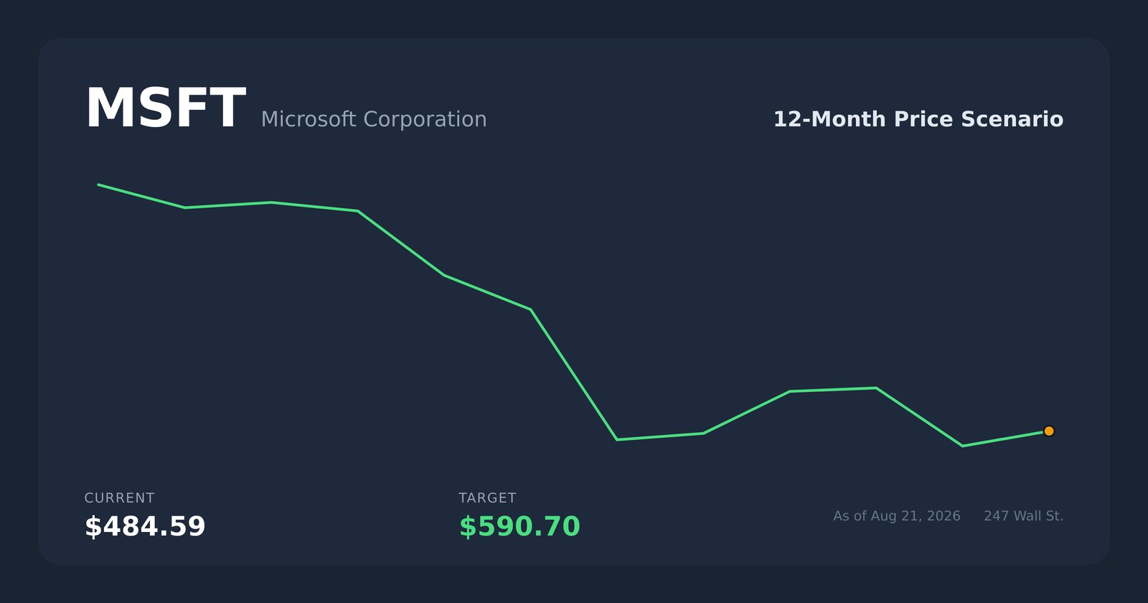Click the letter M in MSFT
1148x603 pixels.
pyautogui.click(x=105, y=109)
